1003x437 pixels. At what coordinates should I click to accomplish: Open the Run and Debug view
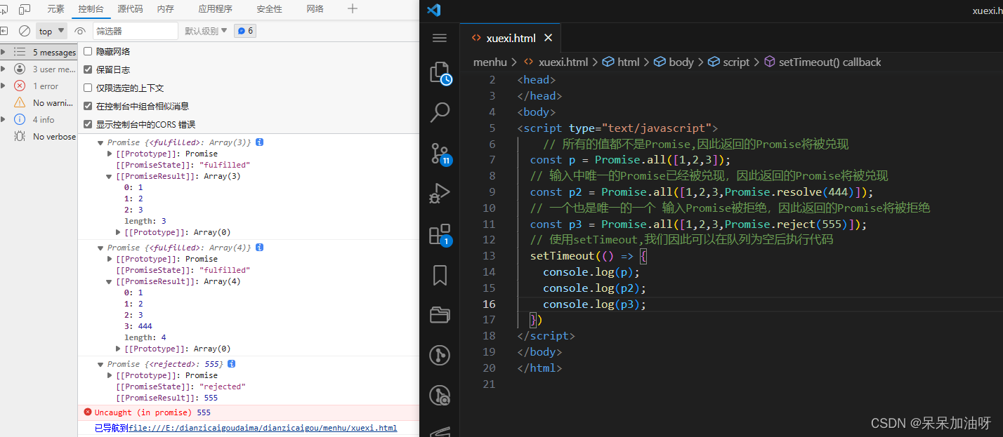440,193
